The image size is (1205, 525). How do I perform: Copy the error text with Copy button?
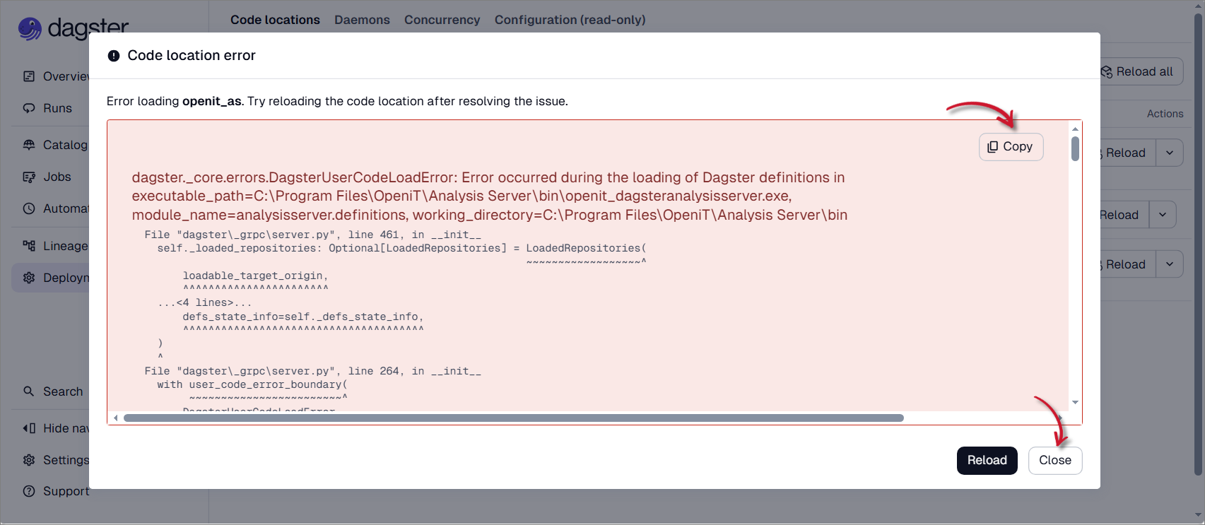coord(1011,147)
